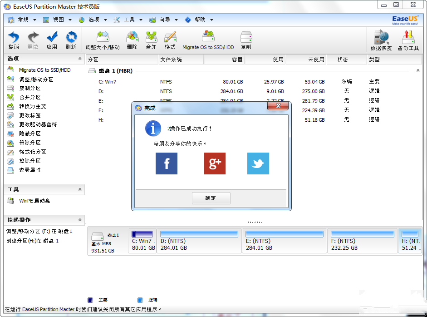Open the 工具 menu
The height and width of the screenshot is (317, 427).
[128, 20]
